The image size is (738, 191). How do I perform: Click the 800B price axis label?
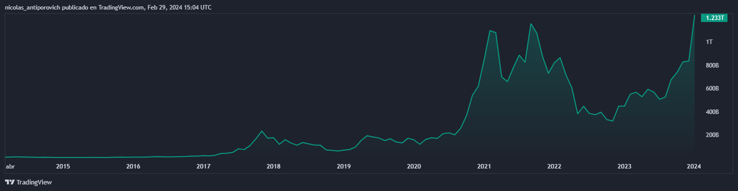[x=712, y=65]
